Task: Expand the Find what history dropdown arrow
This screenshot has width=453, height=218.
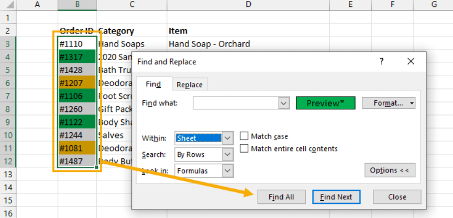Action: pyautogui.click(x=284, y=103)
